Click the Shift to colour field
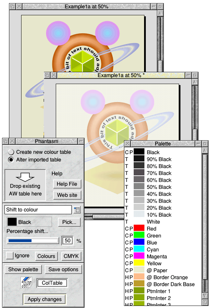 coord(38,210)
